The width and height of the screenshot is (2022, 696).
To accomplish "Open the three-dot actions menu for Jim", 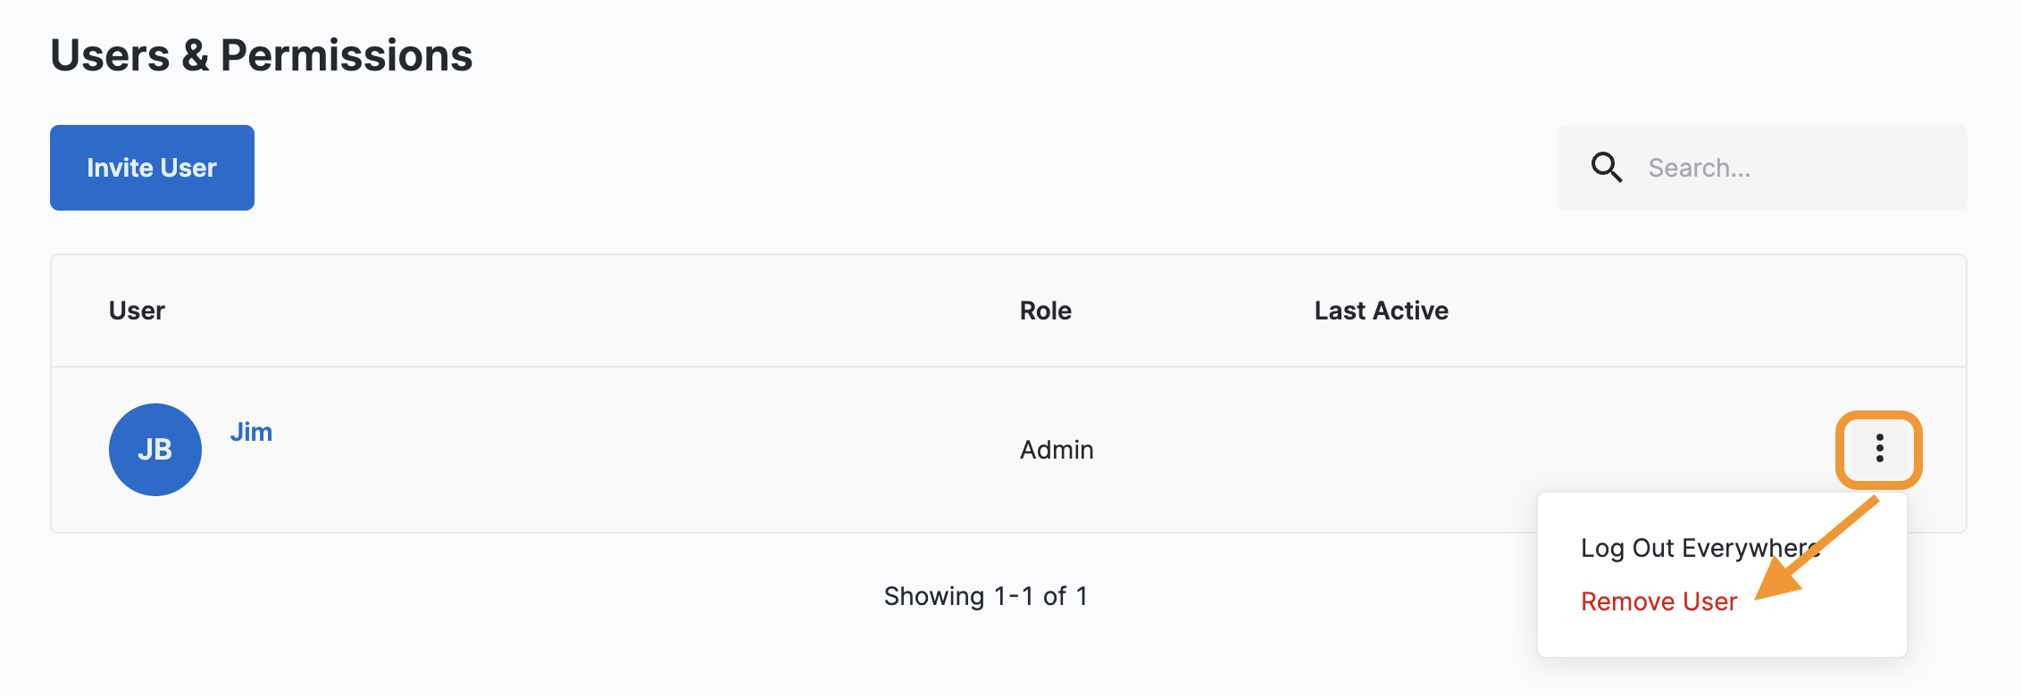I will (x=1879, y=449).
